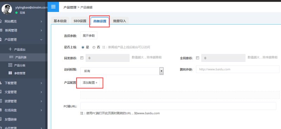
Task: Switch to the 批量导入 tab
Action: click(x=119, y=21)
